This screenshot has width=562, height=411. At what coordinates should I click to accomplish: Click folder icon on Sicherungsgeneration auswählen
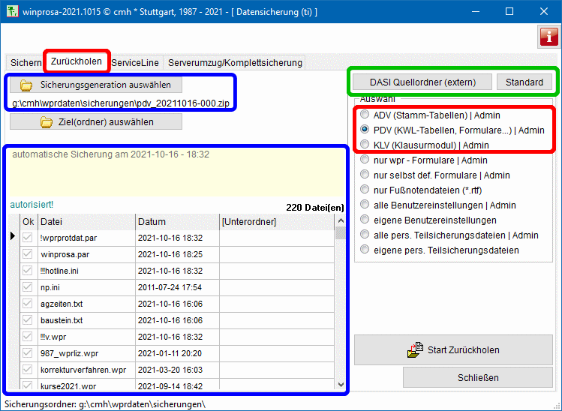tap(26, 85)
